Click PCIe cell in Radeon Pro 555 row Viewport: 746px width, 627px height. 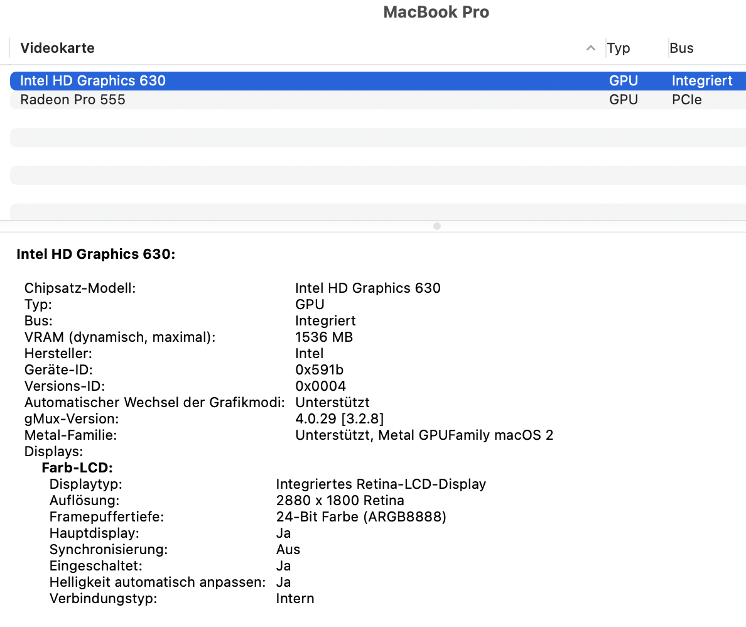click(x=686, y=100)
